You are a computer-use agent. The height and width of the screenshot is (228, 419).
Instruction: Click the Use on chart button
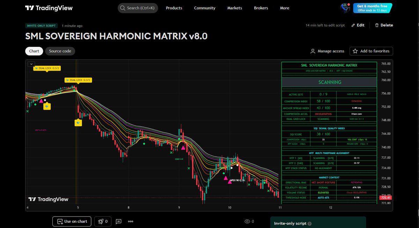72,221
